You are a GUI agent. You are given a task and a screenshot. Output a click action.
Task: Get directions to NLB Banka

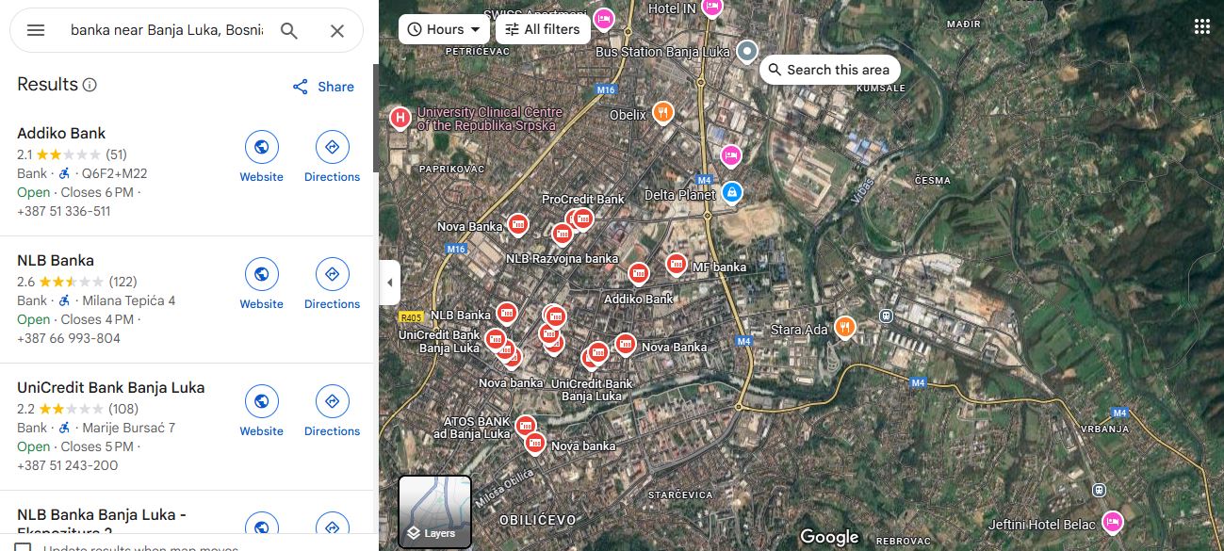click(x=332, y=274)
